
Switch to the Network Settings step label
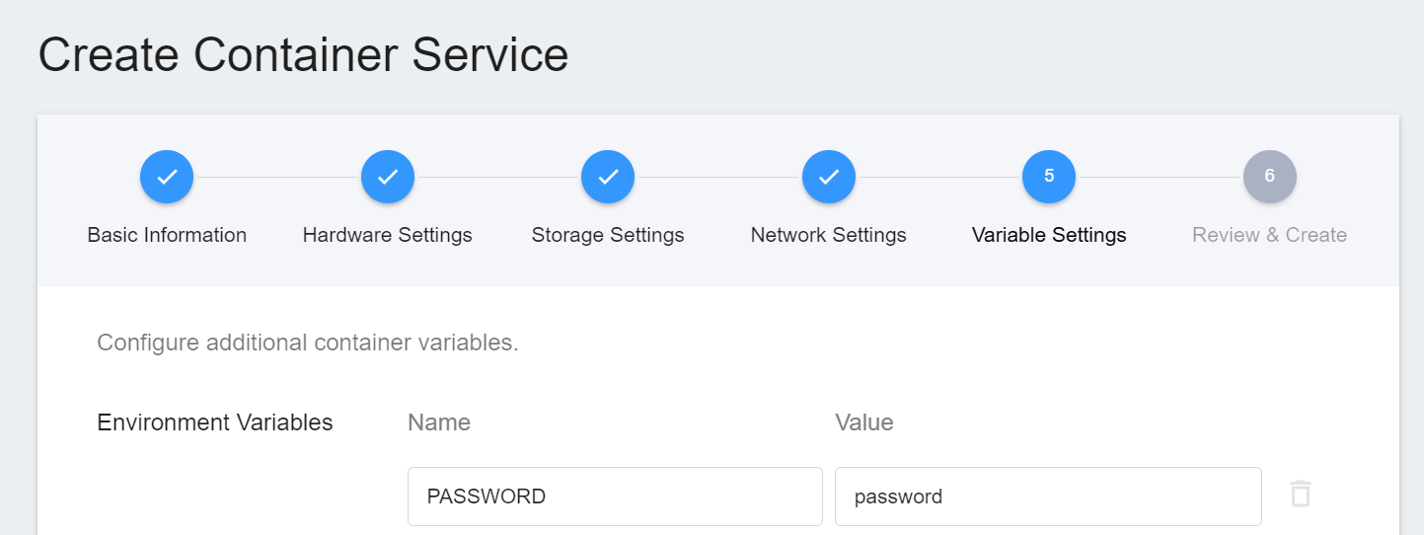click(x=829, y=235)
